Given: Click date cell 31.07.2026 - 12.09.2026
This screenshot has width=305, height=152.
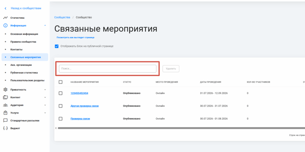Looking at the screenshot, I should pyautogui.click(x=214, y=93).
